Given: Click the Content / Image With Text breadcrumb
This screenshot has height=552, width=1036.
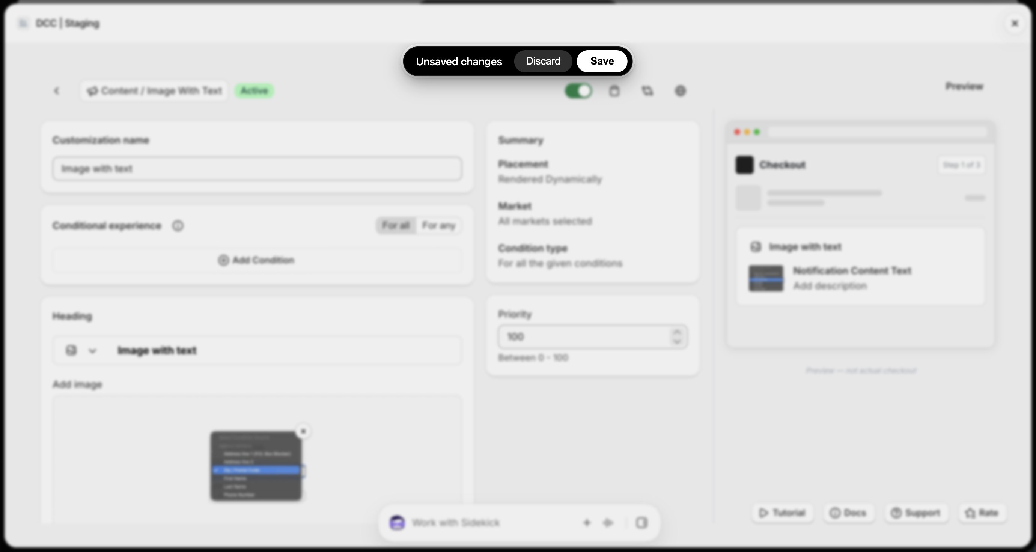Looking at the screenshot, I should [154, 91].
